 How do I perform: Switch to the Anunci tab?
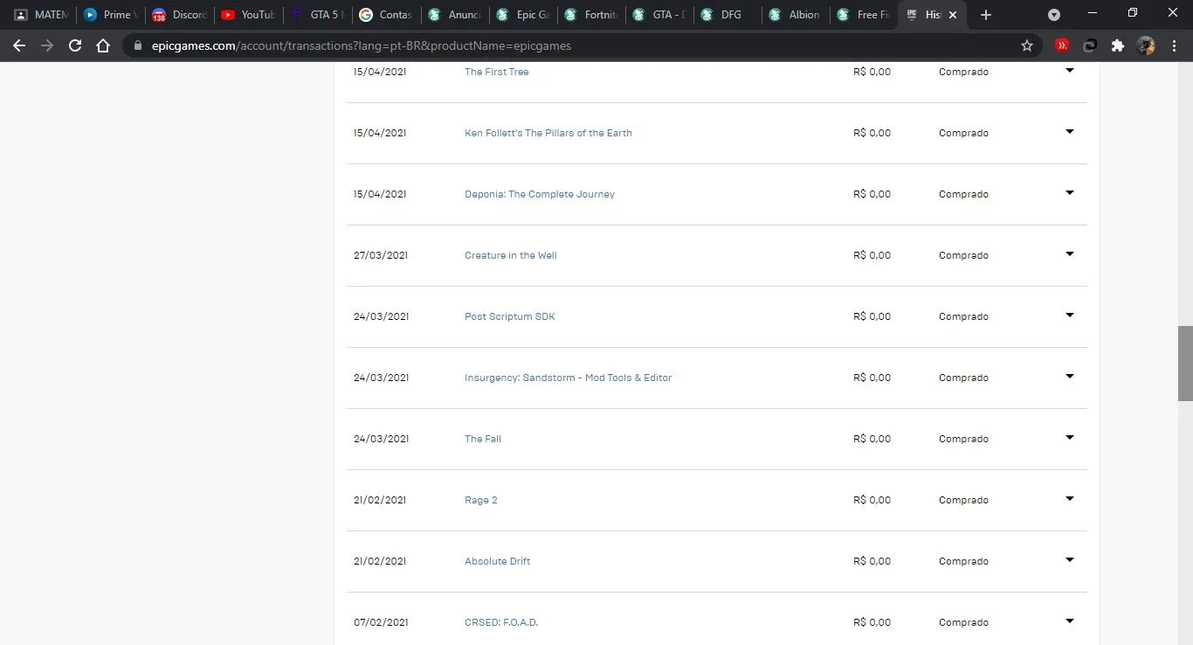click(x=453, y=15)
